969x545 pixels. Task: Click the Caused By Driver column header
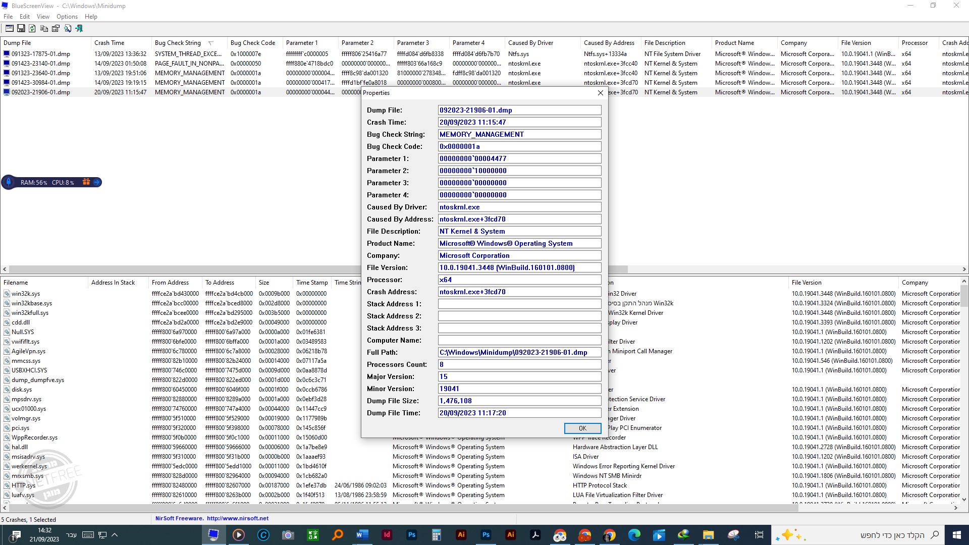pyautogui.click(x=543, y=43)
